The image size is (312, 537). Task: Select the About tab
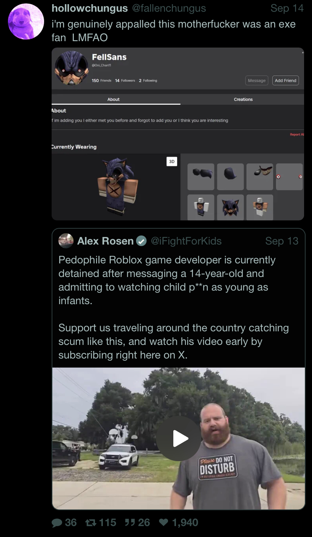(x=113, y=99)
